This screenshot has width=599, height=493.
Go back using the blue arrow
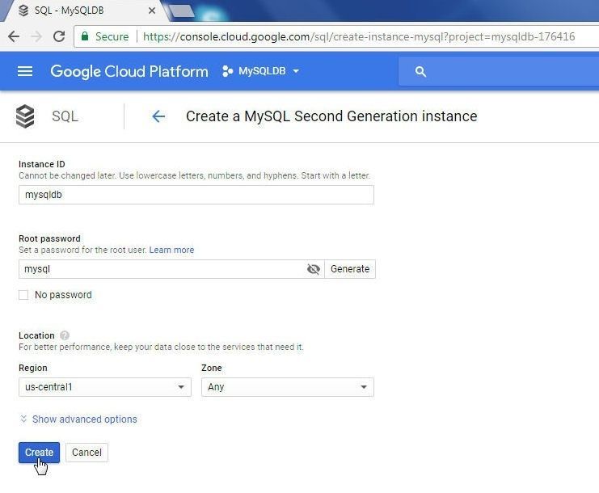158,116
